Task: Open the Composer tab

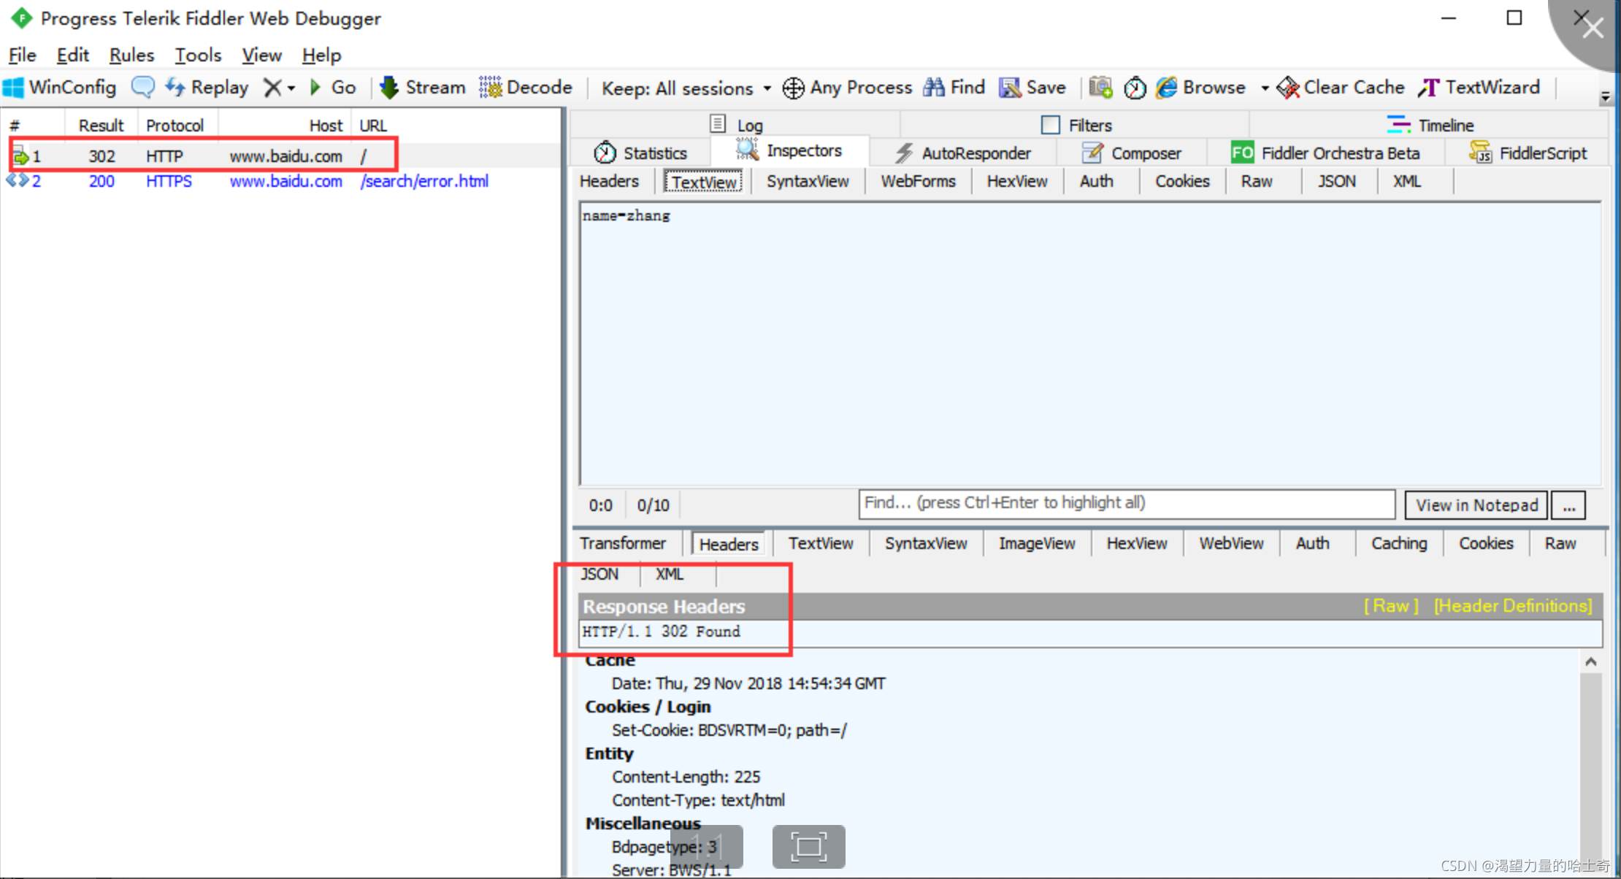Action: click(x=1132, y=153)
